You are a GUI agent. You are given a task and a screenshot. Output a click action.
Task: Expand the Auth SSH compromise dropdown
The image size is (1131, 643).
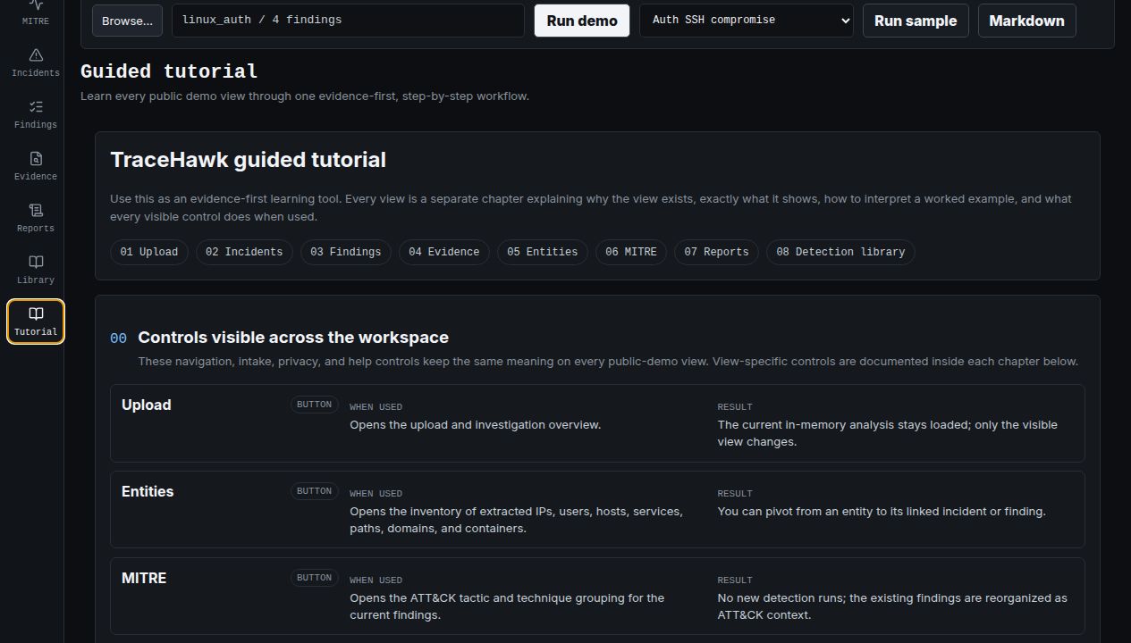coord(747,21)
